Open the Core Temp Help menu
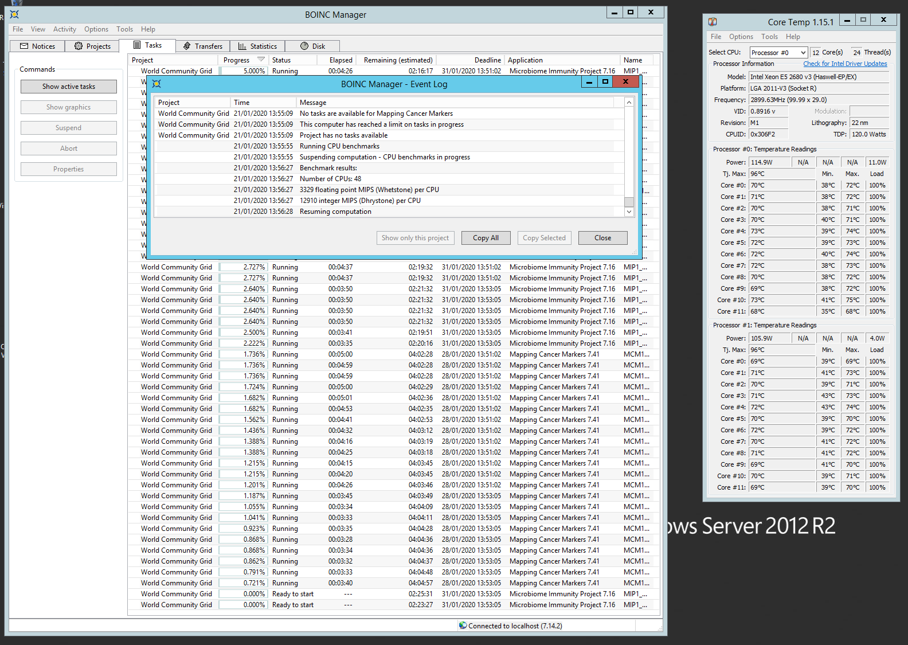The height and width of the screenshot is (645, 908). (793, 37)
